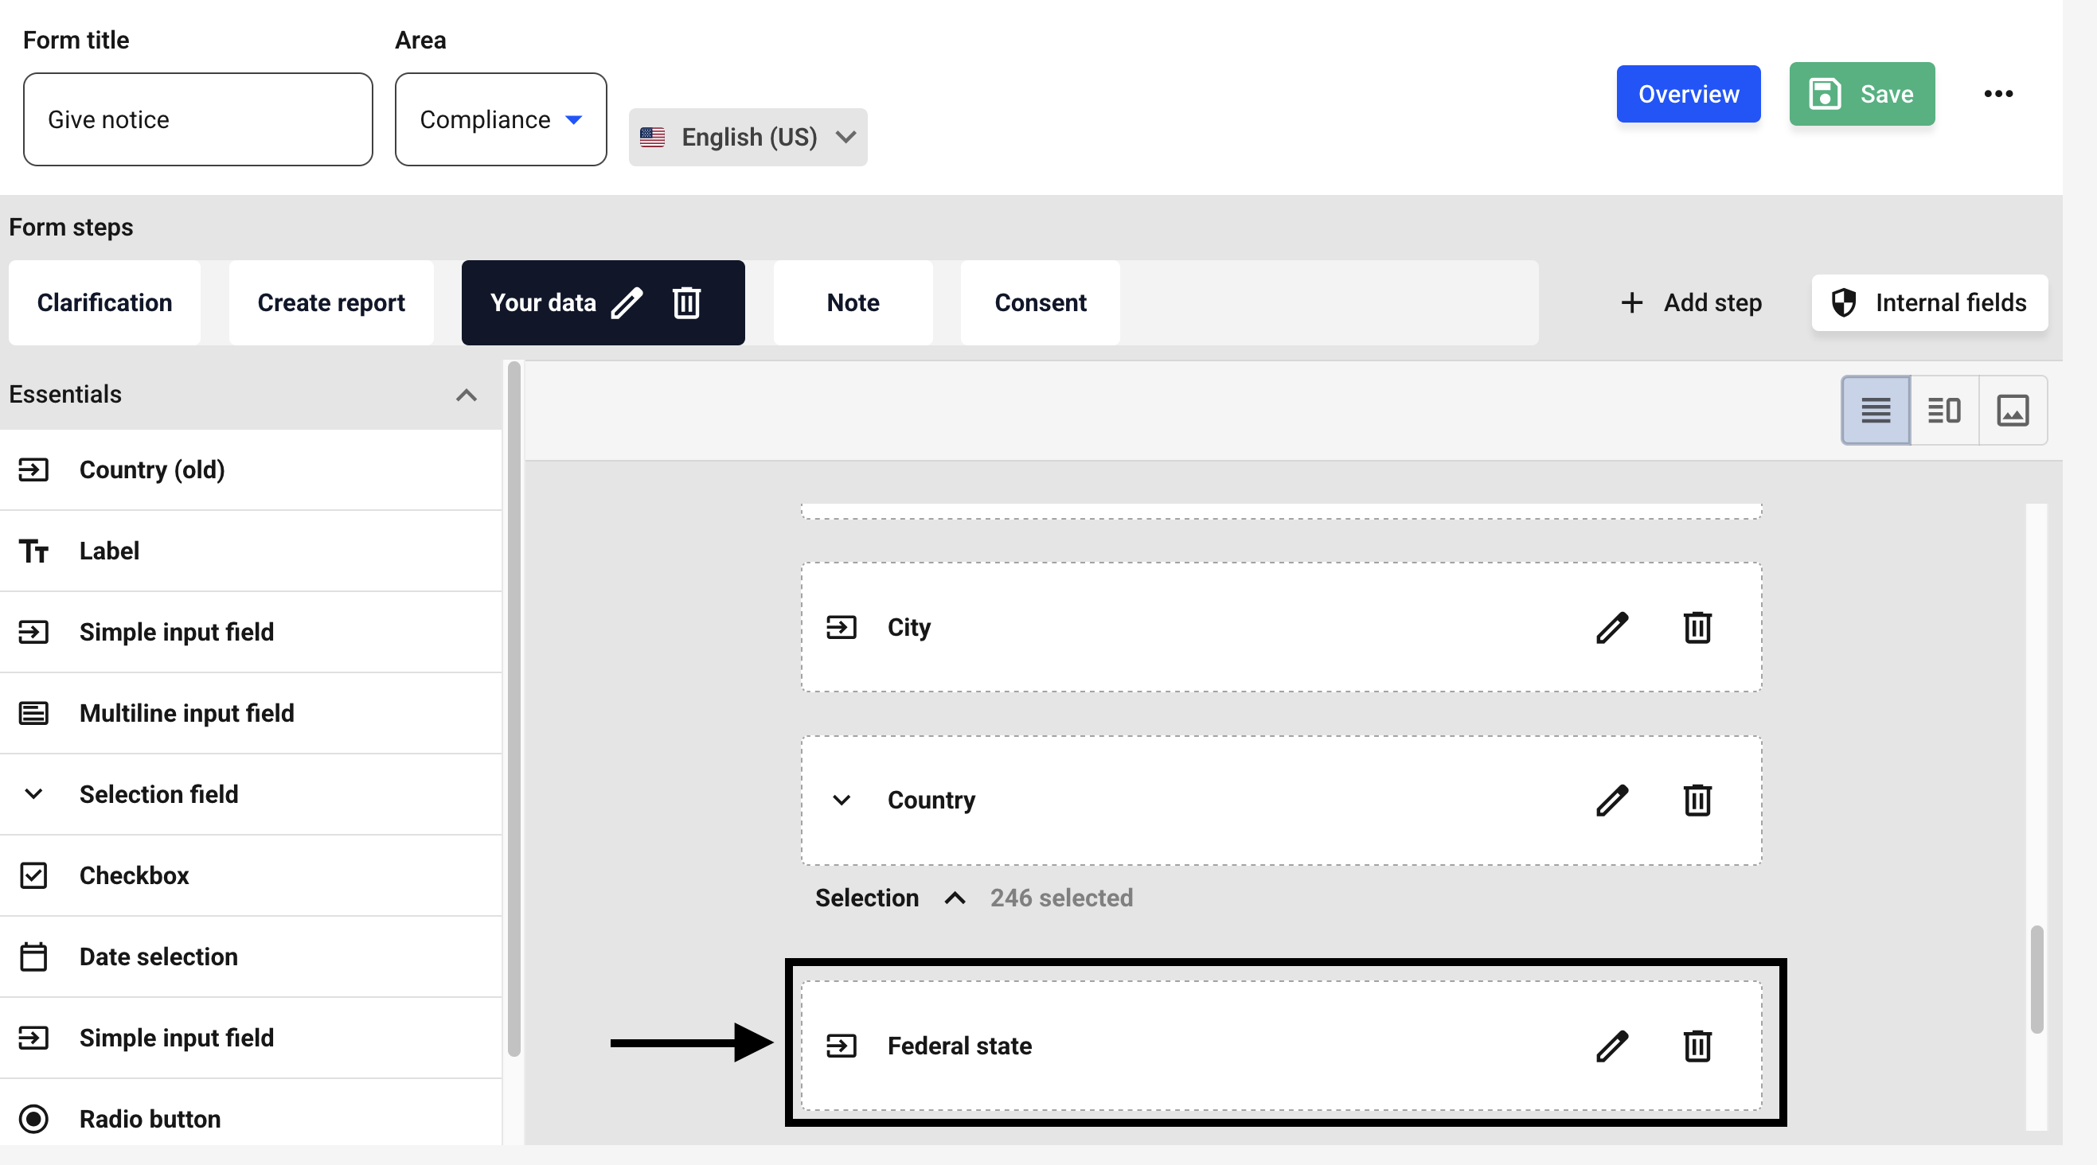2097x1165 pixels.
Task: Rename the Your data step
Action: [627, 302]
